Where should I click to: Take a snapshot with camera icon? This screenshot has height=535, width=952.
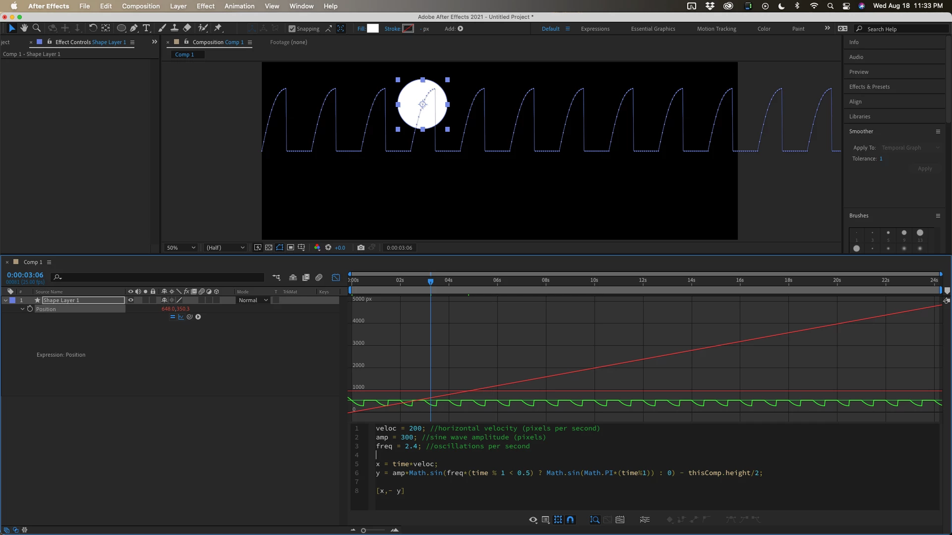coord(360,248)
